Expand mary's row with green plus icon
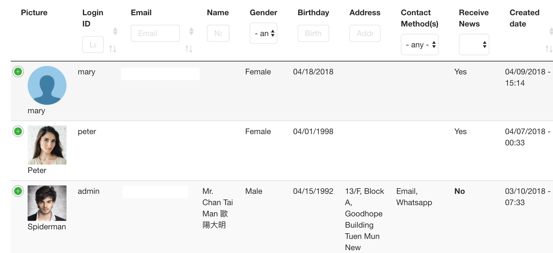This screenshot has height=253, width=553. click(18, 72)
